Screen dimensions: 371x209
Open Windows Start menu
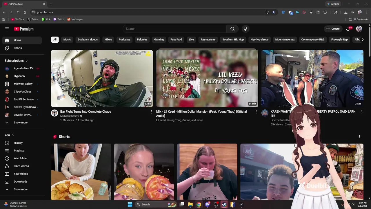130,204
